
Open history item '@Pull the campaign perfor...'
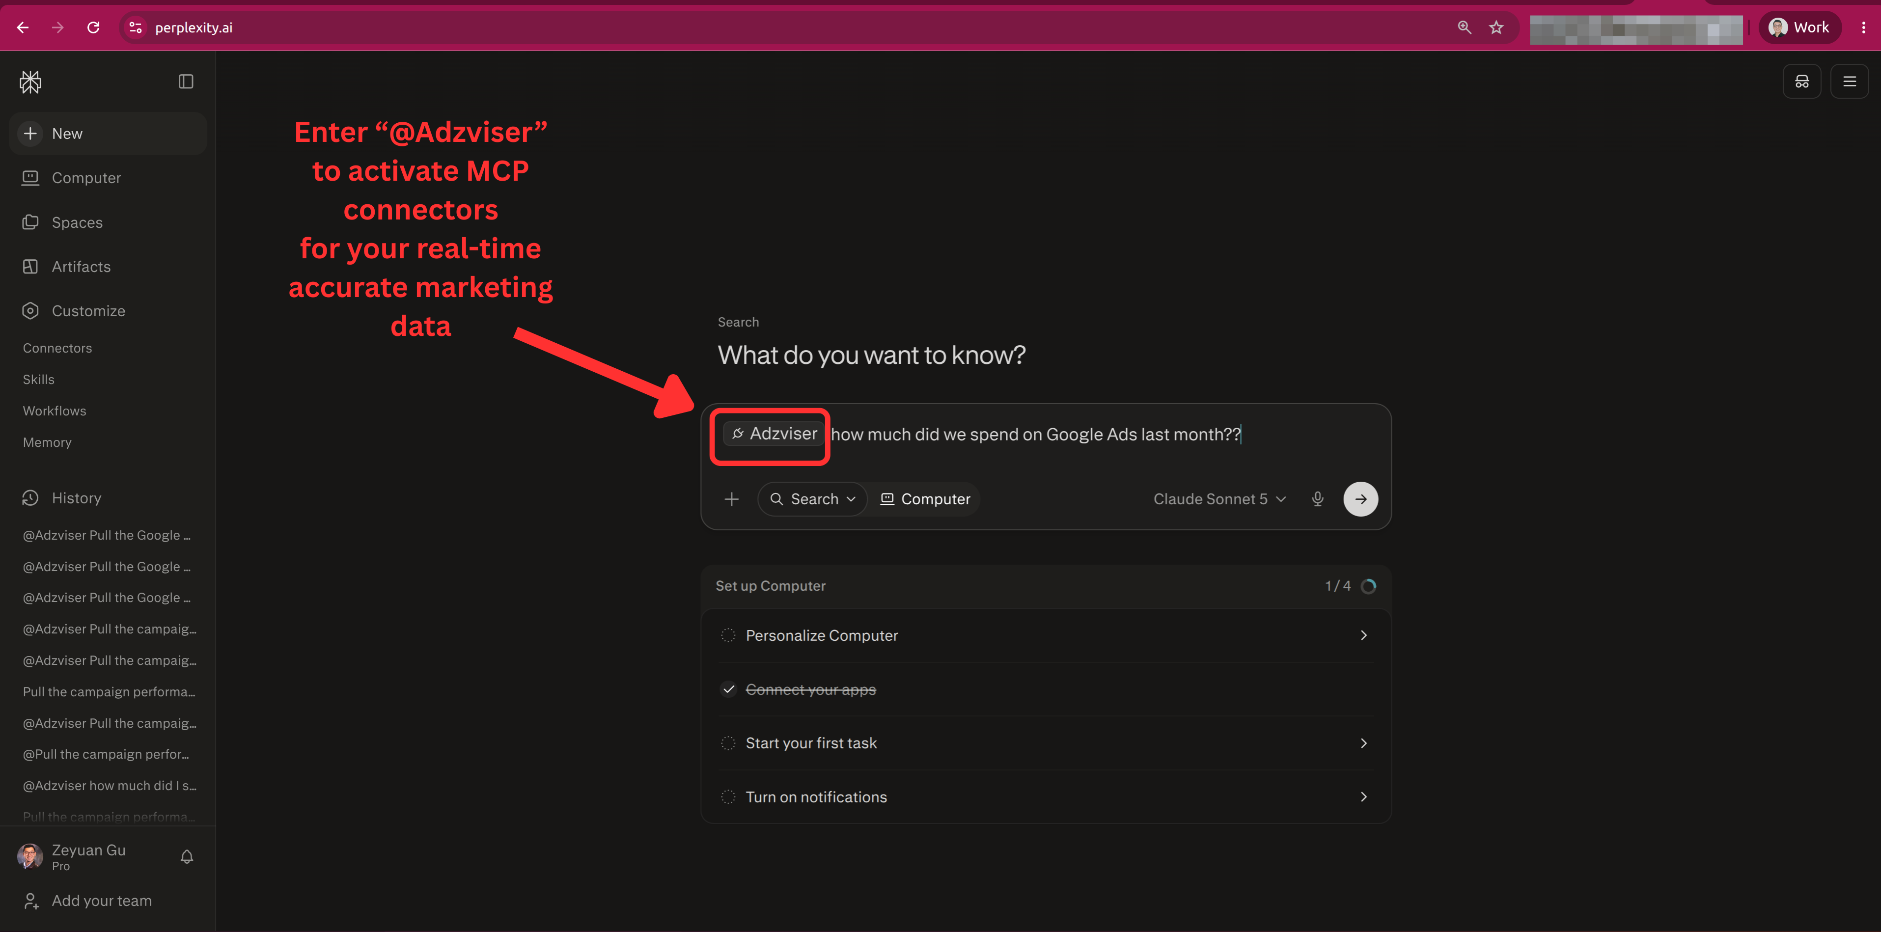pyautogui.click(x=106, y=755)
